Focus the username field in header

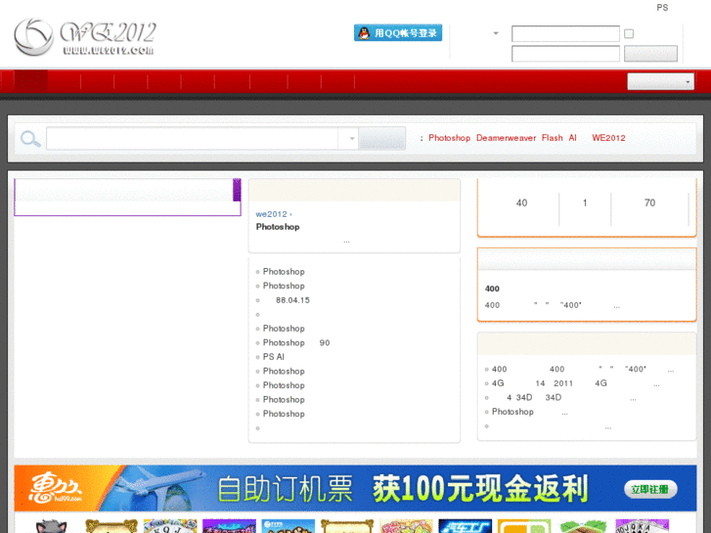click(x=565, y=33)
